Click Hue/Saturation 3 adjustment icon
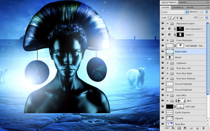 (x=169, y=29)
